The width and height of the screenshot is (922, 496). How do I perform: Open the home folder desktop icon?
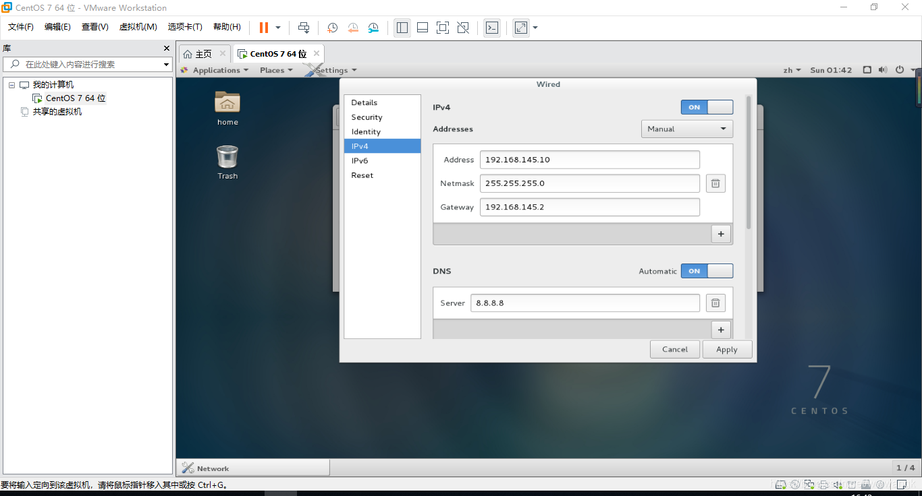(x=227, y=108)
